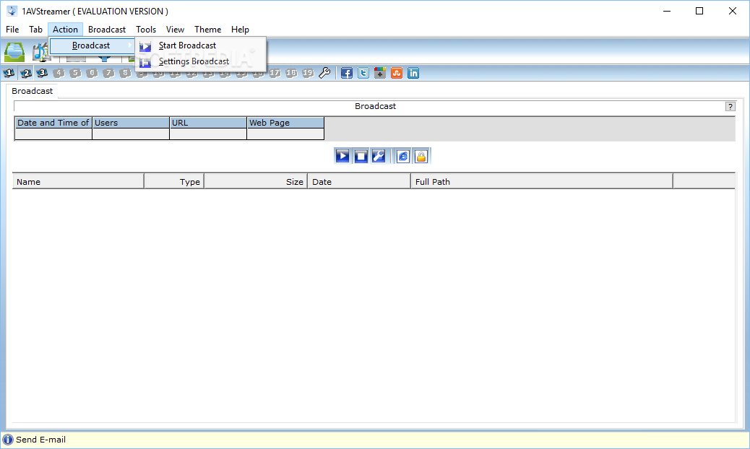Image resolution: width=750 pixels, height=449 pixels.
Task: Select numbered tab icon 2
Action: (x=26, y=73)
